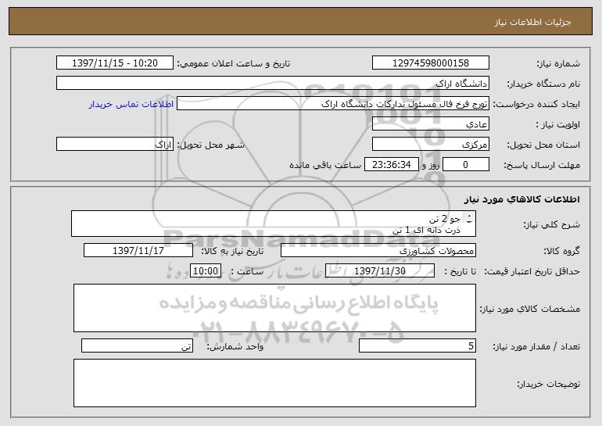Click the need date field 1397/11/17

point(138,251)
